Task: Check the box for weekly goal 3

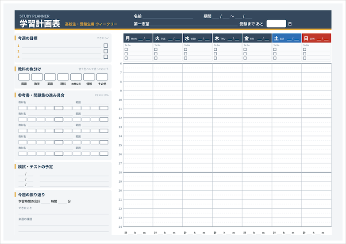Action: coord(106,57)
